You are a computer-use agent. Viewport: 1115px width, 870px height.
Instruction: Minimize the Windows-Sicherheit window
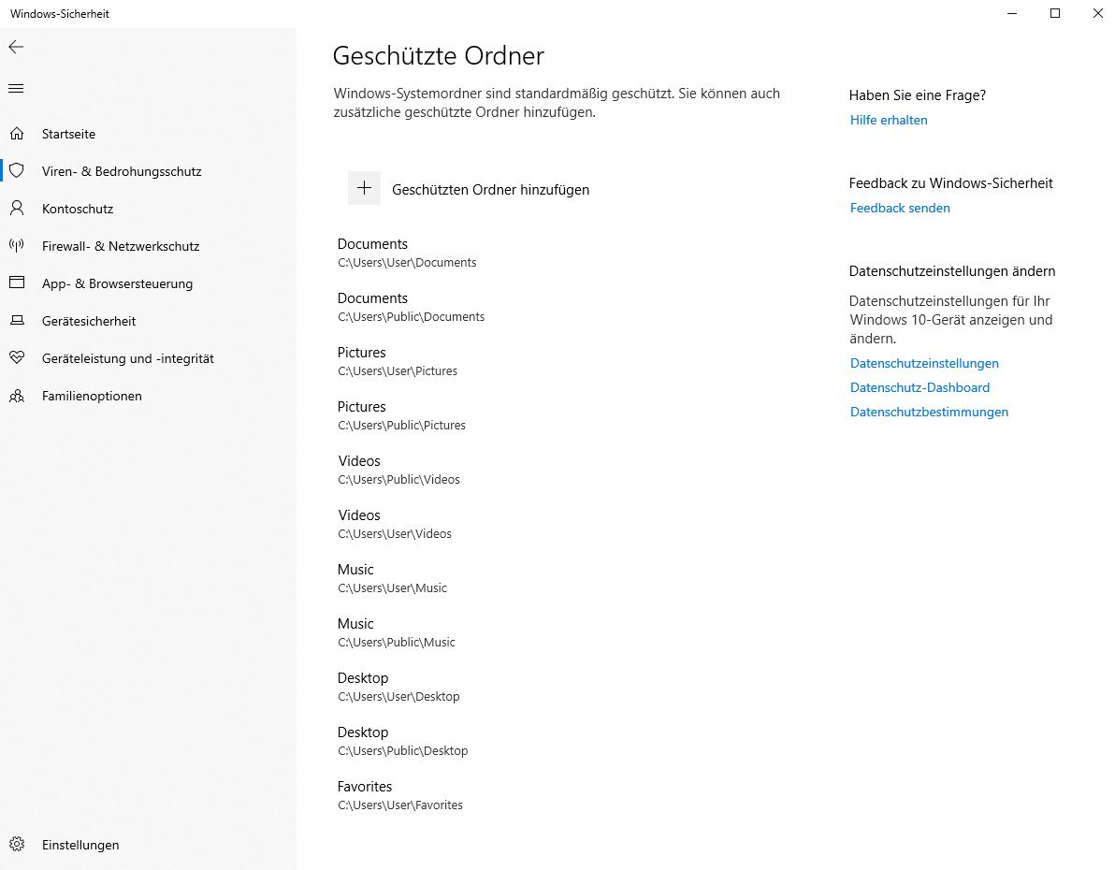point(1013,13)
